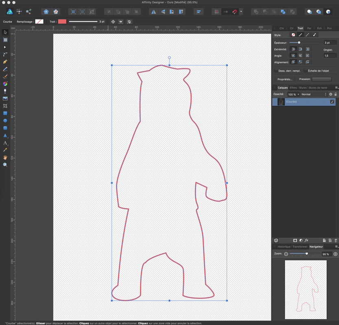Open the Effets tab
Image resolution: width=339 pixels, height=325 pixels.
coord(293,88)
